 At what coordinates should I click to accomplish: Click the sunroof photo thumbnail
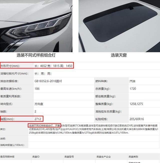click(119, 26)
